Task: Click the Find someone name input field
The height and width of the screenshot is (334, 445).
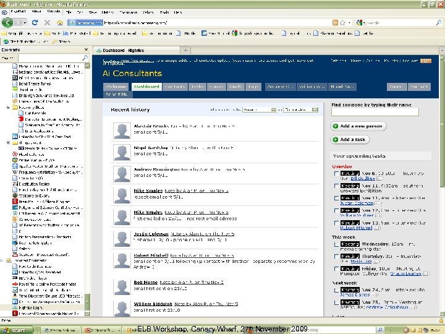Action: 375,112
